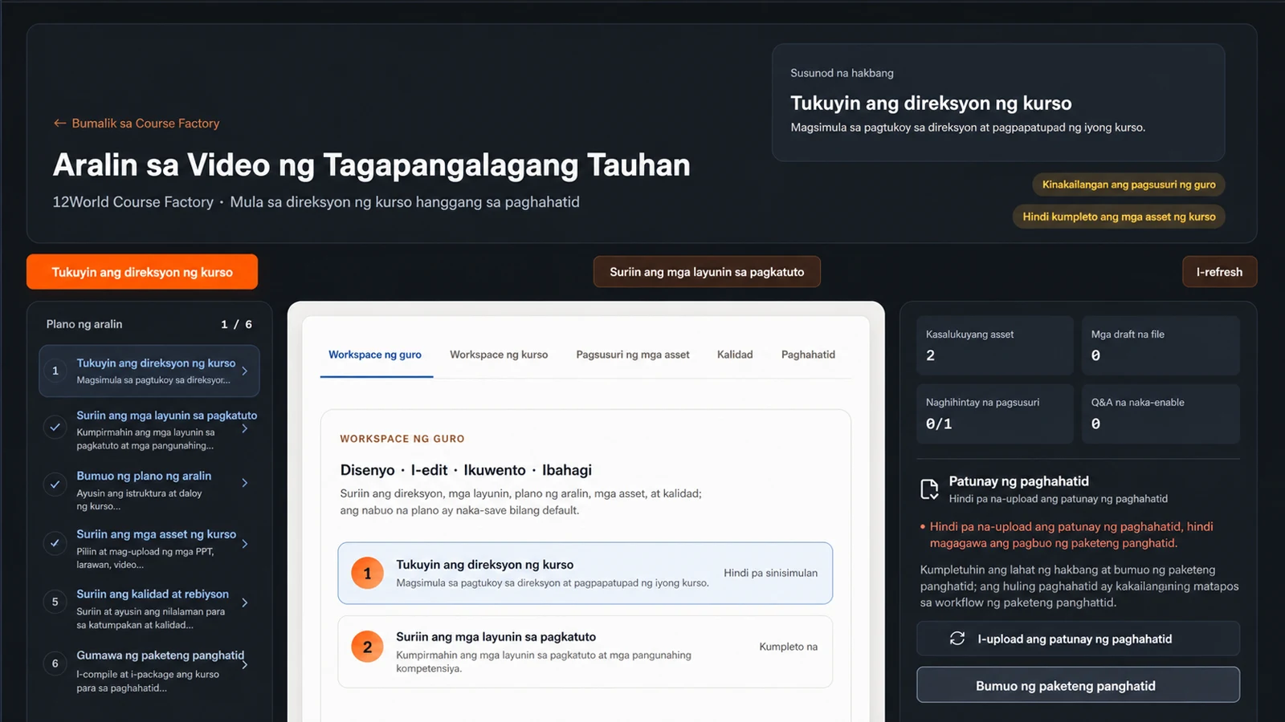Click the checkmark icon beside Suriin ang mga asset ng kurso
Image resolution: width=1285 pixels, height=722 pixels.
point(55,543)
